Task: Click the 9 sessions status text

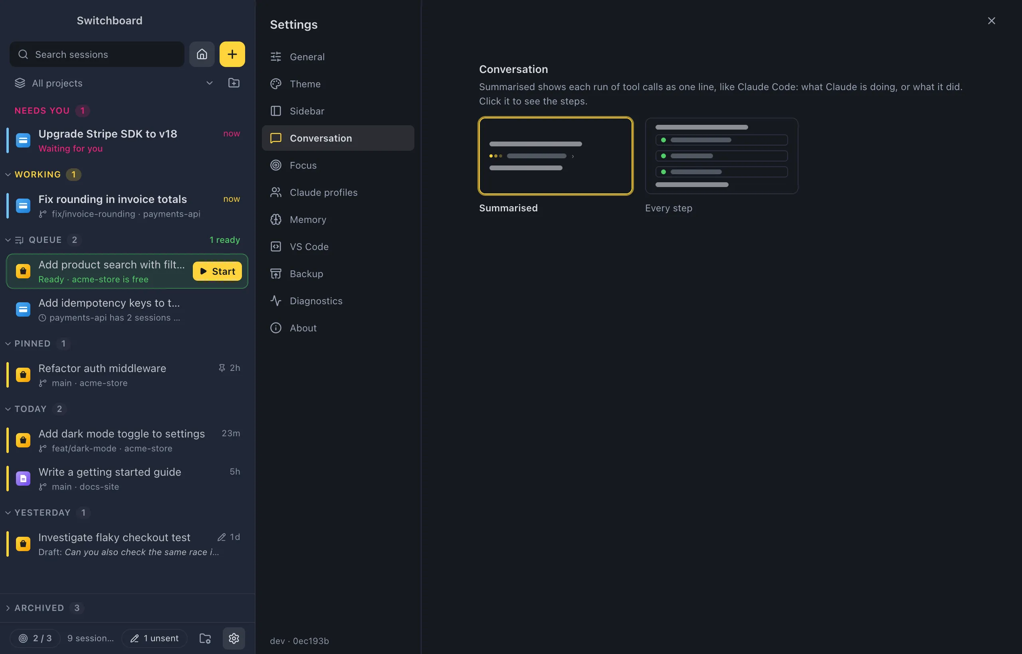Action: click(91, 638)
